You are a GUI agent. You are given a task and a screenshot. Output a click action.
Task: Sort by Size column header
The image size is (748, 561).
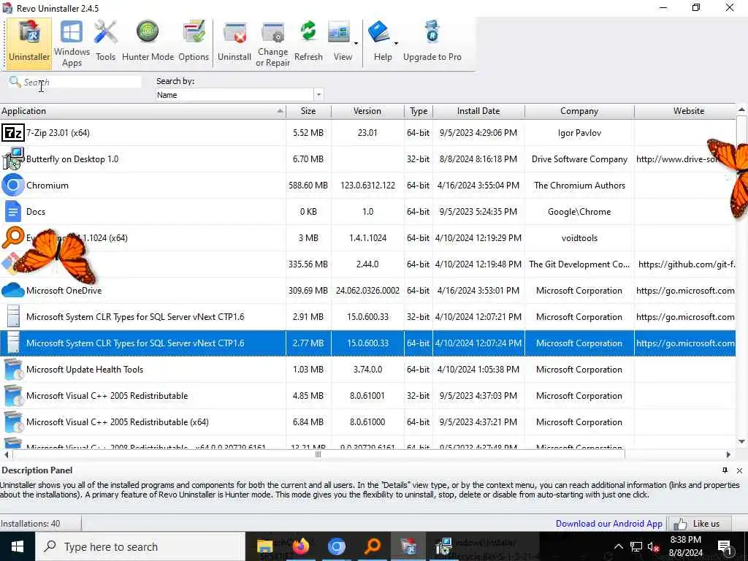point(308,111)
